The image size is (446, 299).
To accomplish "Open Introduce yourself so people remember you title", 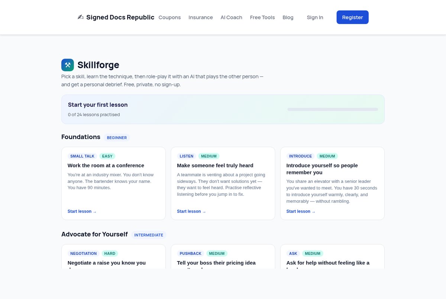I will pos(322,169).
